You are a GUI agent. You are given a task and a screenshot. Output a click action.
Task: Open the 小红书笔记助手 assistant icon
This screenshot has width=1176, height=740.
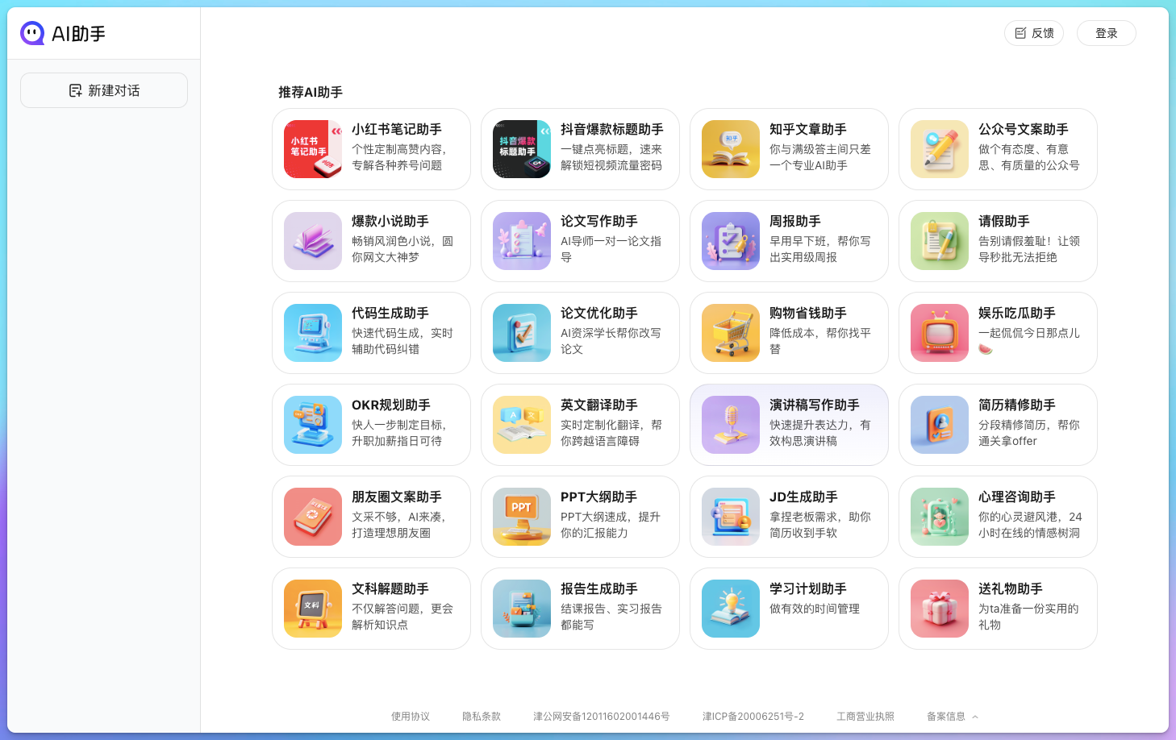(312, 149)
